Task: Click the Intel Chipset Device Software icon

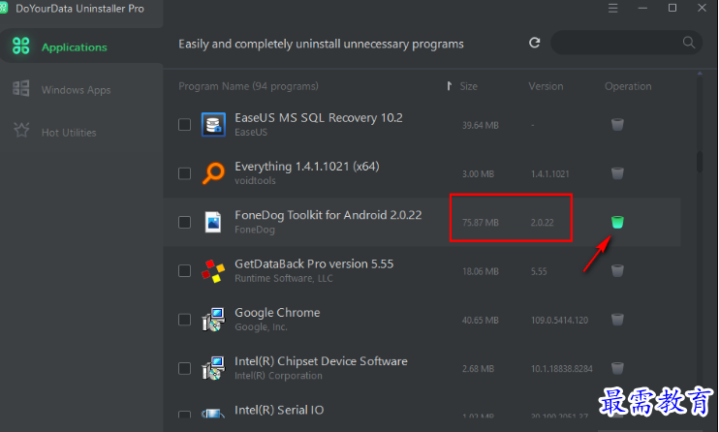Action: pyautogui.click(x=213, y=368)
